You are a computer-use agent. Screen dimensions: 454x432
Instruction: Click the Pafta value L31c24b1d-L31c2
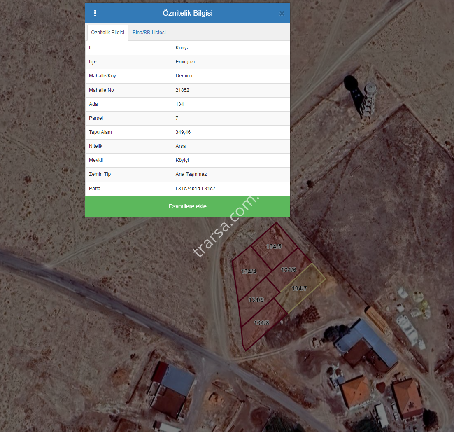coord(231,189)
